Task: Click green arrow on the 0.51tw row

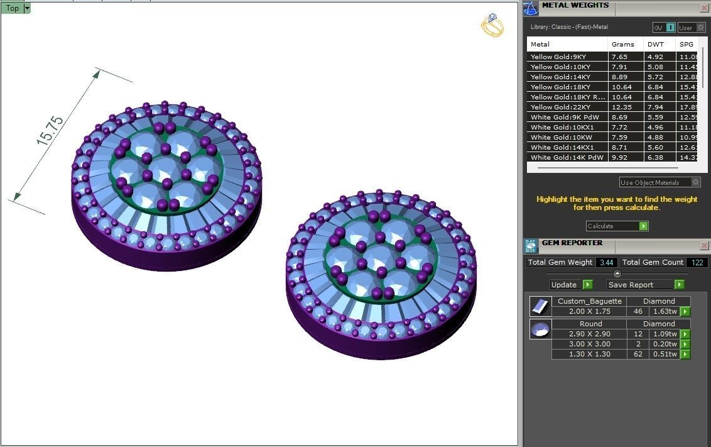Action: [685, 354]
